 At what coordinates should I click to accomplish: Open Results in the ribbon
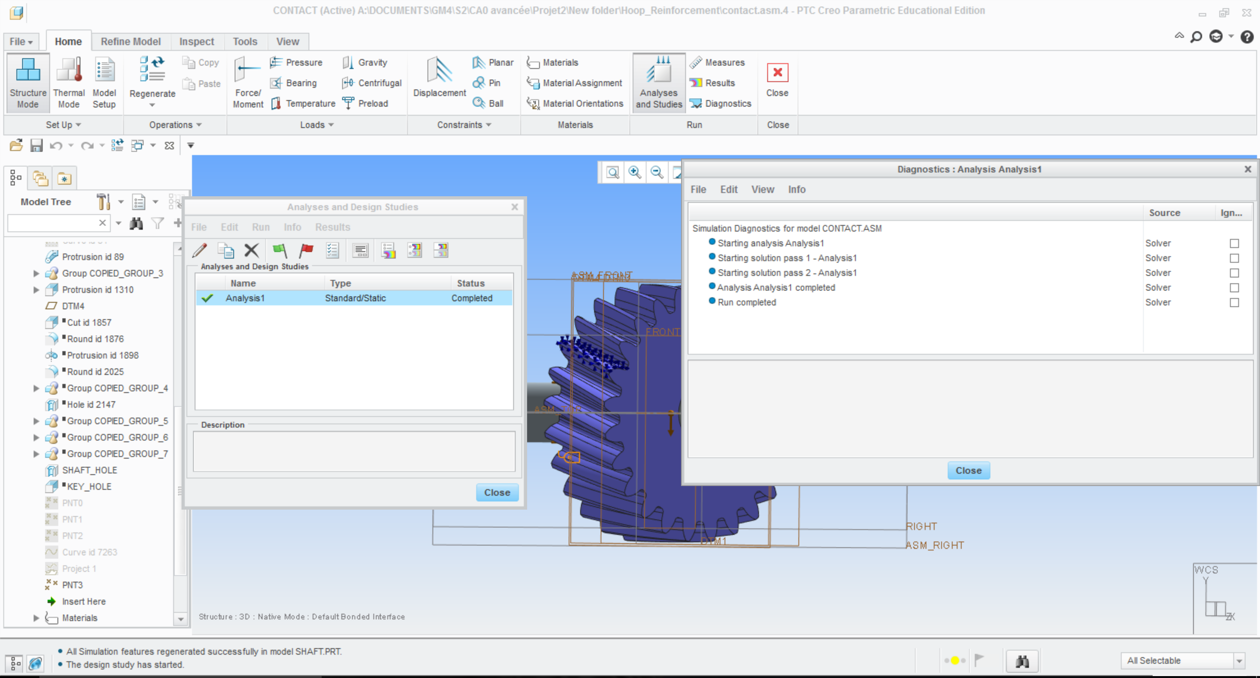pyautogui.click(x=712, y=83)
